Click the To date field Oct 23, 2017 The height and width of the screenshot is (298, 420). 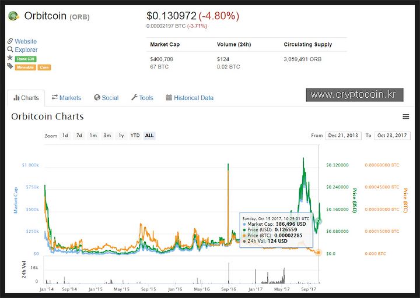click(392, 136)
